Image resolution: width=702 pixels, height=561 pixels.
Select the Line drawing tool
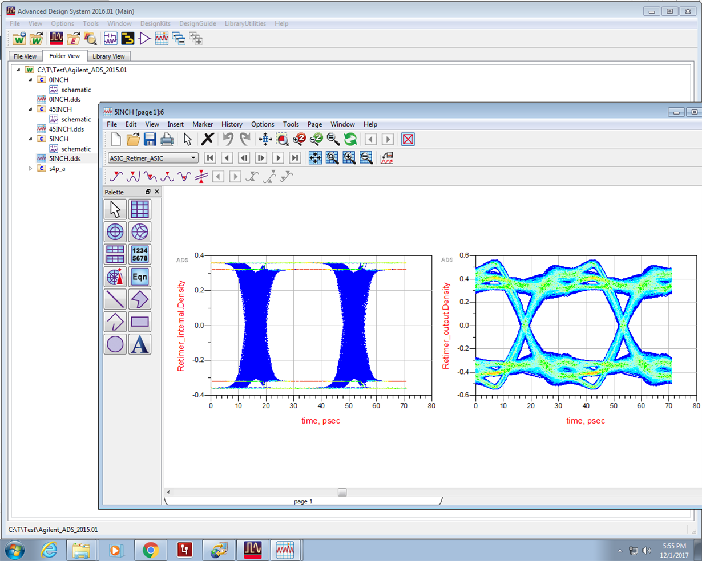click(115, 299)
